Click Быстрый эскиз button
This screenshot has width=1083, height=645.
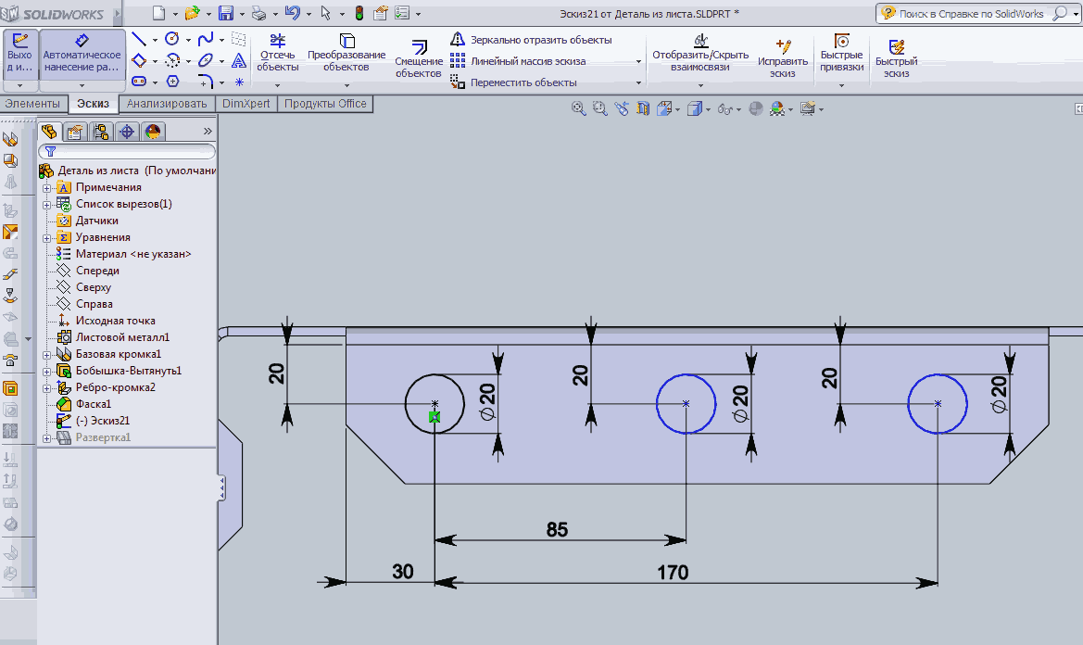click(x=897, y=58)
